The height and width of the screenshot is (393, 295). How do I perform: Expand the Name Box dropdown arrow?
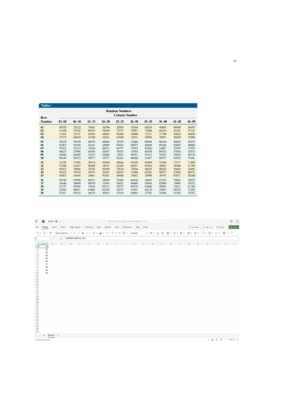point(50,238)
